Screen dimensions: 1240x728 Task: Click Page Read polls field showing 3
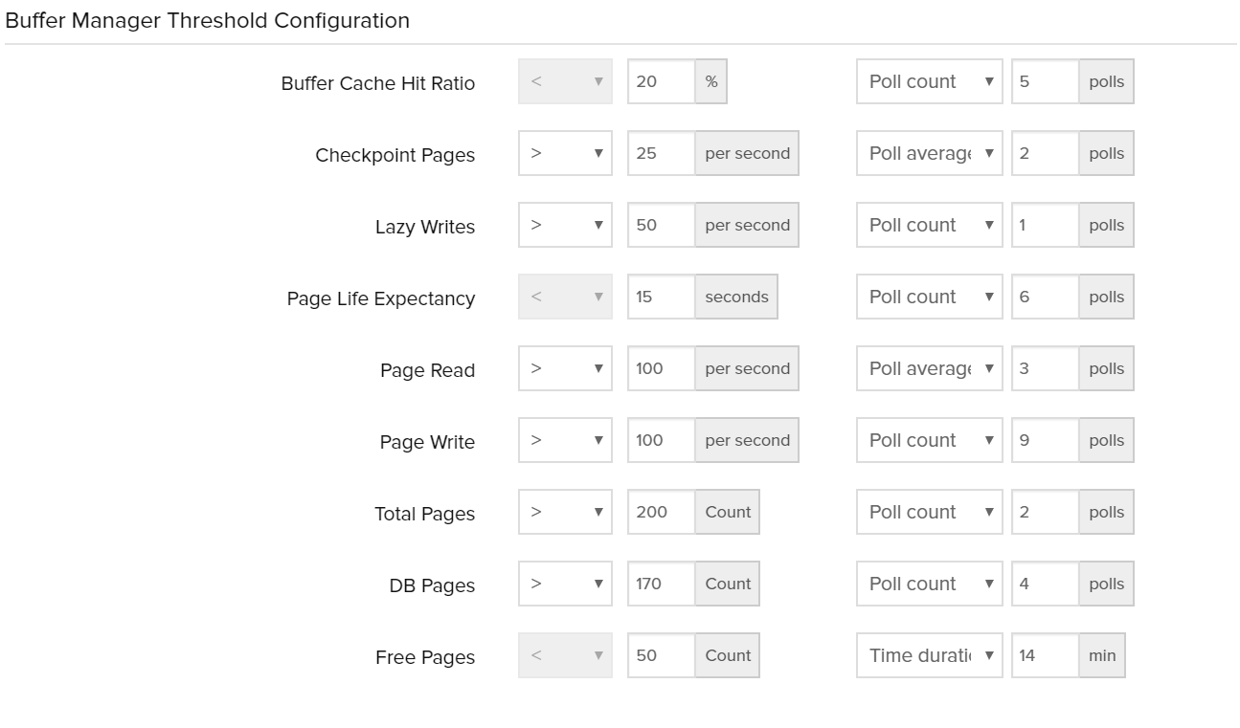tap(1046, 368)
